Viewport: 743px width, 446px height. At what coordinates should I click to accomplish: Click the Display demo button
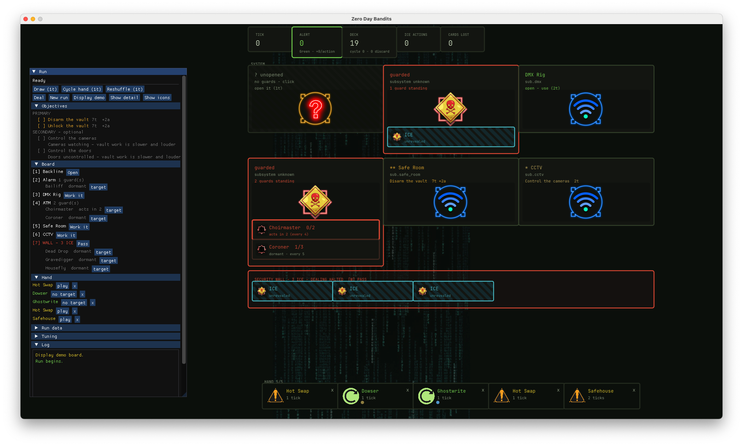pos(89,98)
